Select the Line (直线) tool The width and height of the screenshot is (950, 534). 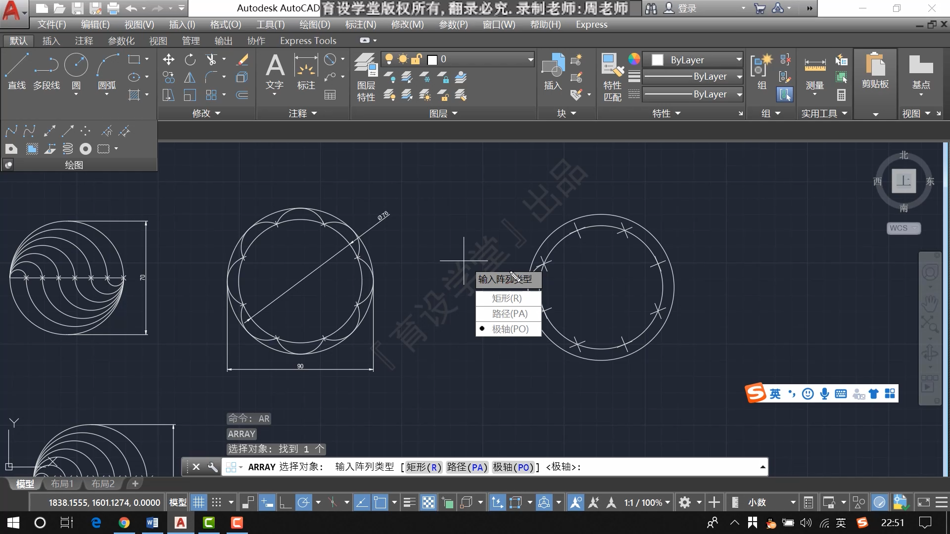pos(17,72)
